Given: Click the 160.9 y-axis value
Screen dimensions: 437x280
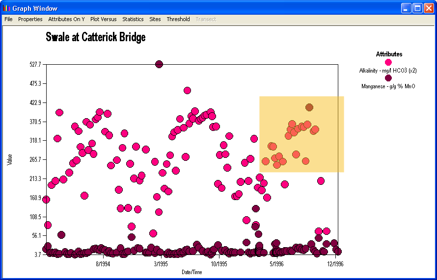Looking at the screenshot, I should click(x=35, y=198).
